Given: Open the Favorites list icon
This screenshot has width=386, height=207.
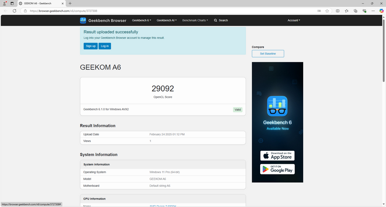Looking at the screenshot, I should (347, 11).
